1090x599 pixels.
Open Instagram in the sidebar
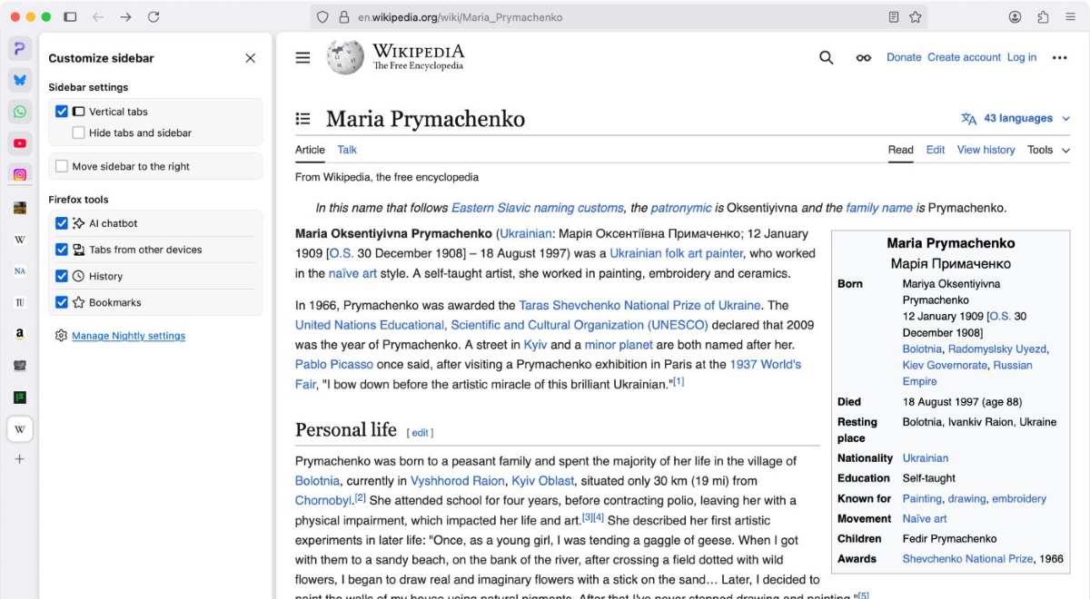(19, 174)
